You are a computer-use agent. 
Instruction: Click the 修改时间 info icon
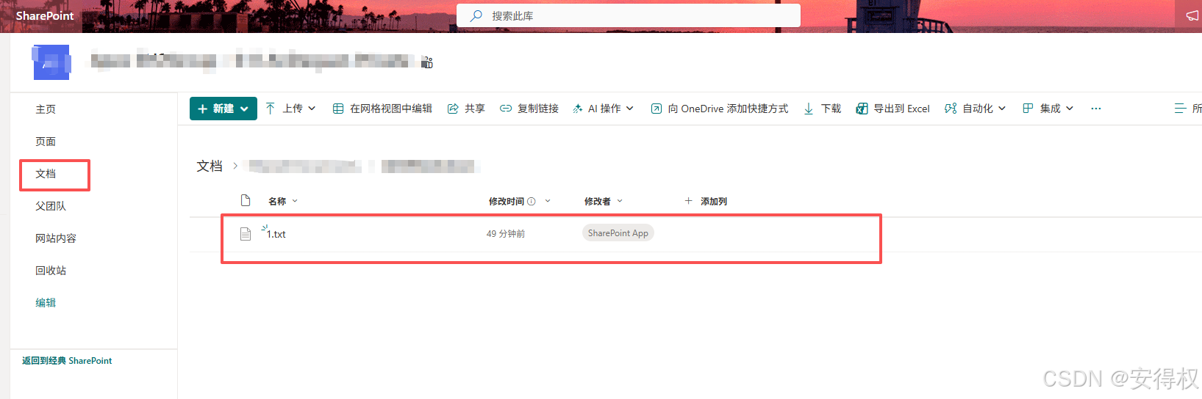coord(532,201)
